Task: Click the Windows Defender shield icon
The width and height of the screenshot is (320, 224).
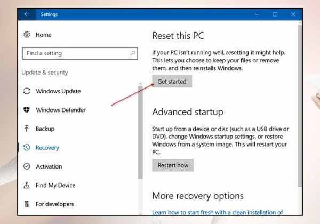Action: 27,110
